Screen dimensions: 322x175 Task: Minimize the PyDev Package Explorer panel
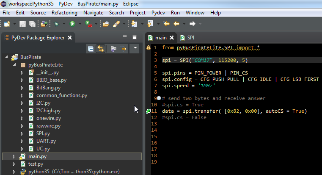pyautogui.click(x=125, y=36)
